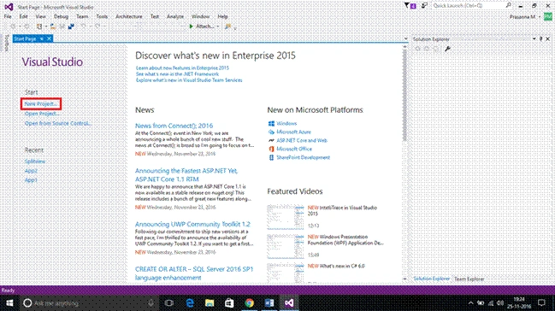This screenshot has width=555, height=311.
Task: Pin the Start Page tab
Action: click(x=42, y=38)
